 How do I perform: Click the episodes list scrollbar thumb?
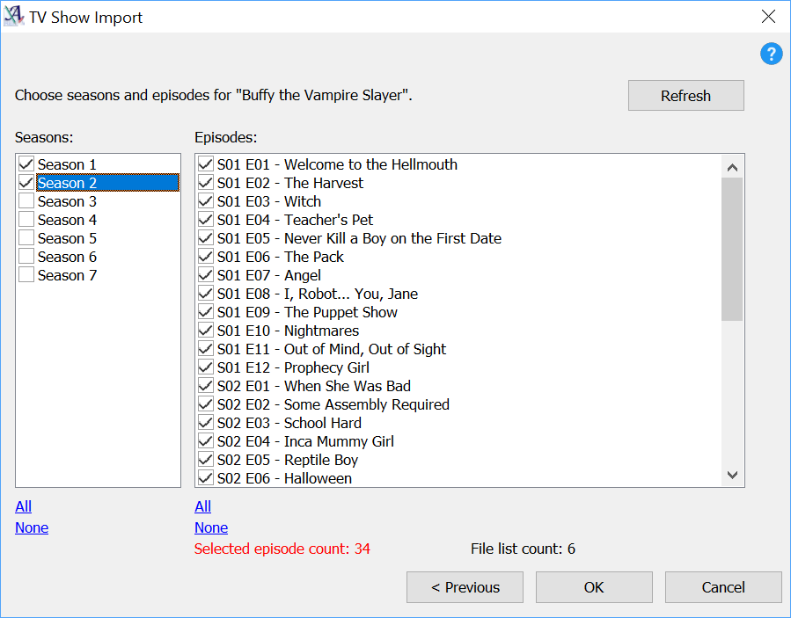click(732, 249)
